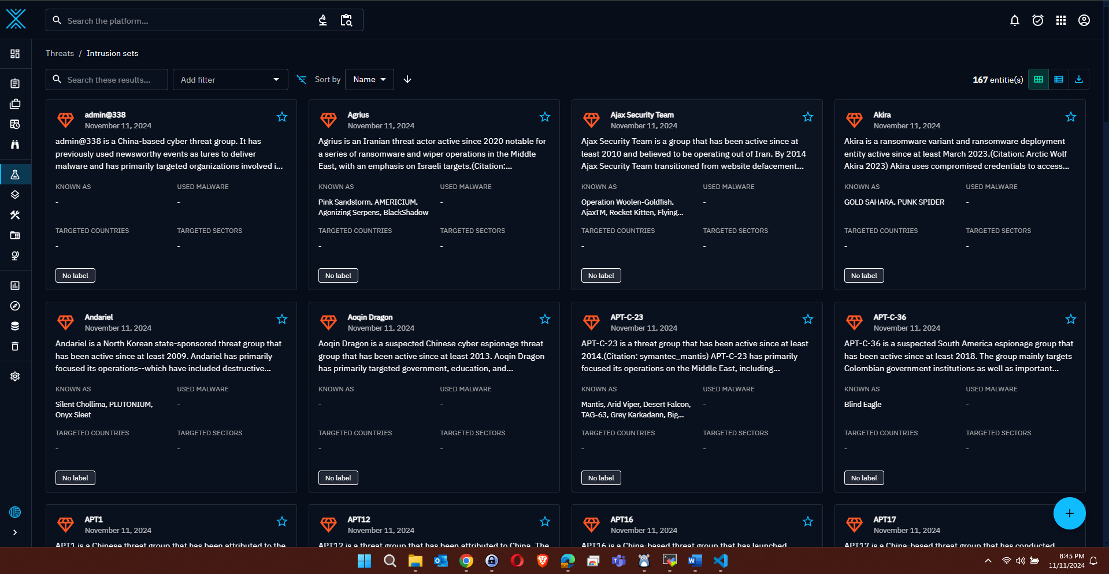Switch to cards view
This screenshot has height=574, width=1109.
click(1038, 79)
